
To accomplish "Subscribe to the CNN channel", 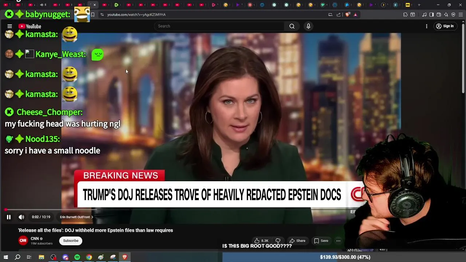I will [71, 241].
